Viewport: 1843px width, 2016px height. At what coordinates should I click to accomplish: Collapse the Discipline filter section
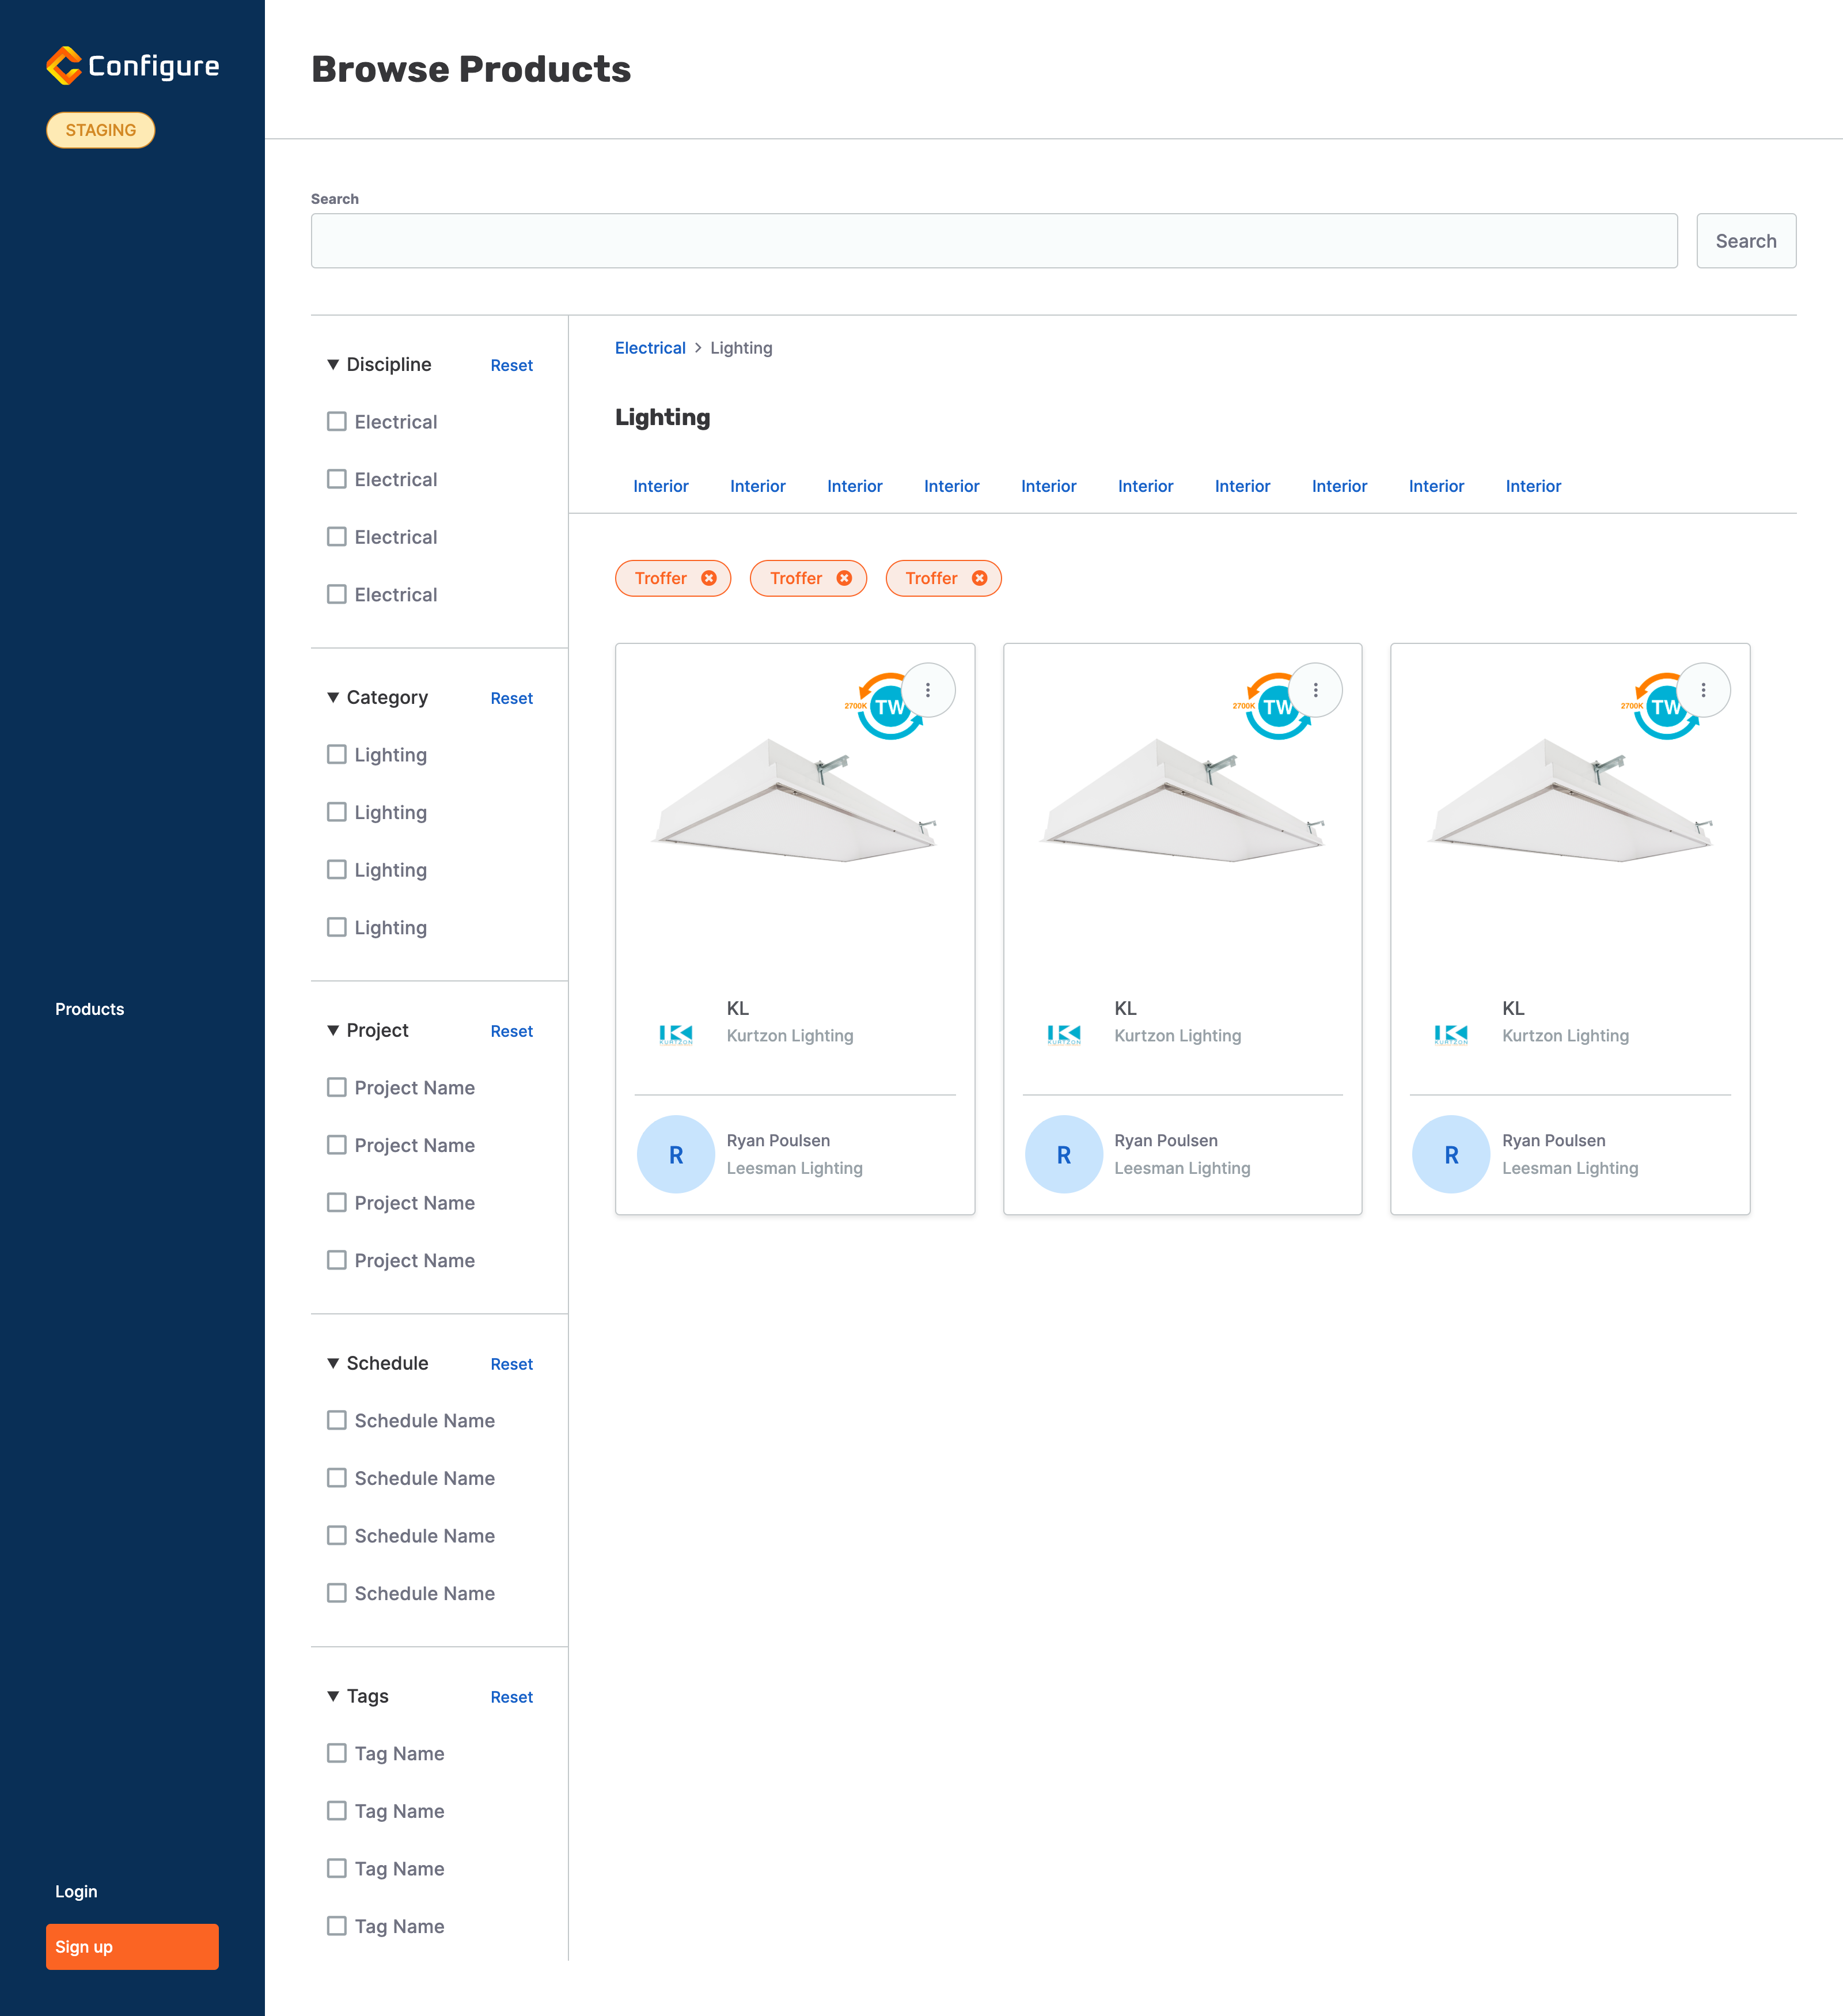click(333, 365)
